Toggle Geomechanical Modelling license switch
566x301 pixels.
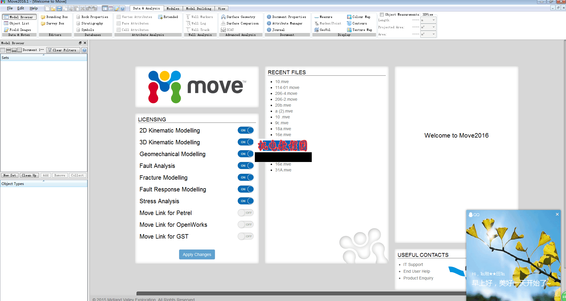pyautogui.click(x=246, y=154)
